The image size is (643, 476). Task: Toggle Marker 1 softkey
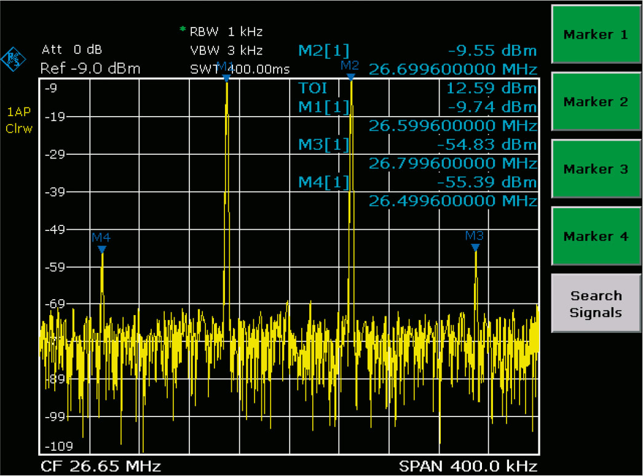595,34
